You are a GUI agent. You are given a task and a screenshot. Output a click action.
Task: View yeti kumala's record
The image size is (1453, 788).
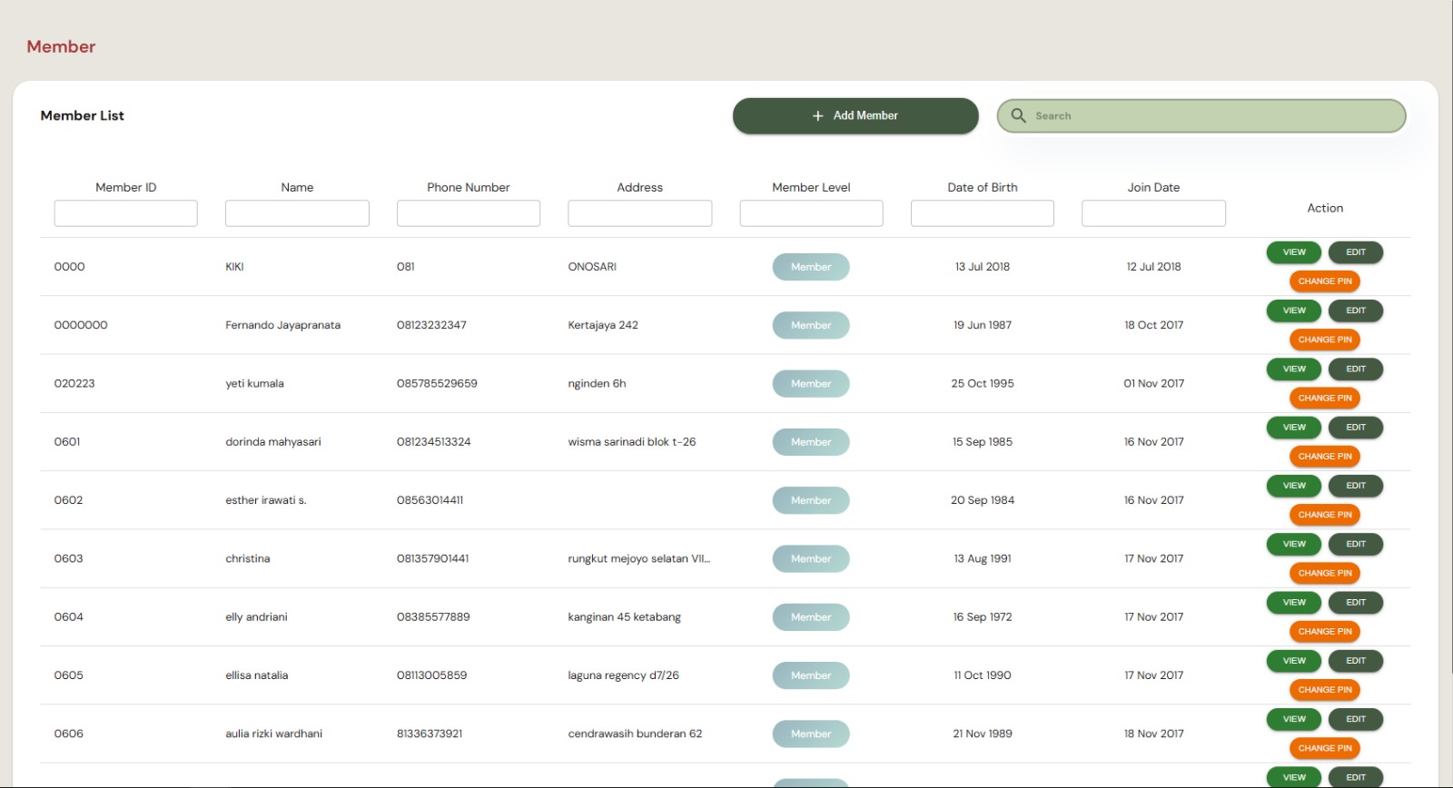[x=1294, y=369]
